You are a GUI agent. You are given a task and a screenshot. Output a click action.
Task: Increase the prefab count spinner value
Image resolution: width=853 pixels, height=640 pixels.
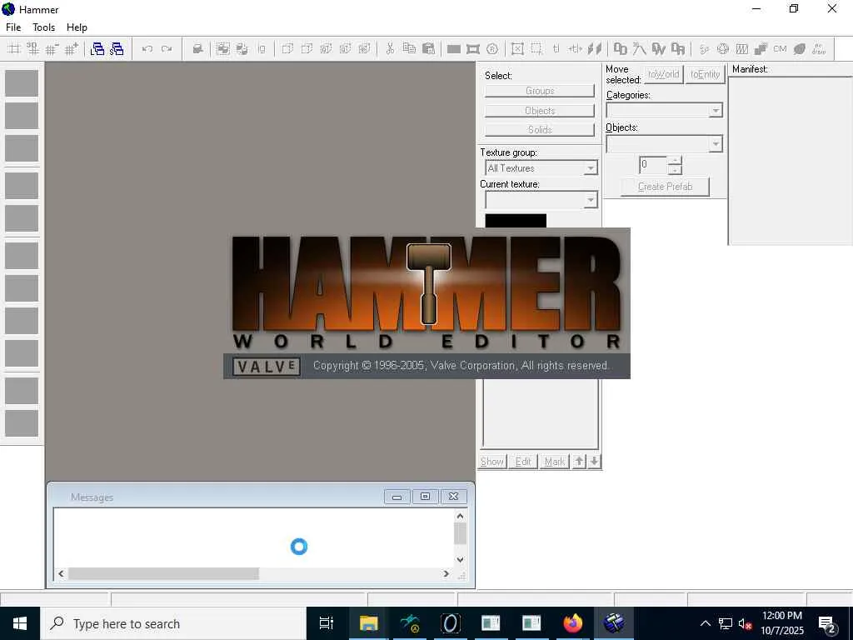[x=675, y=161]
